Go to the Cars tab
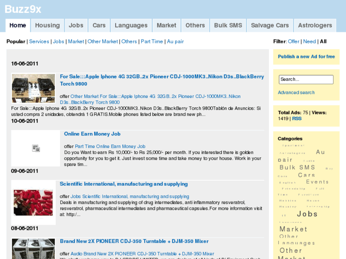This screenshot has height=259, width=346. 99,25
